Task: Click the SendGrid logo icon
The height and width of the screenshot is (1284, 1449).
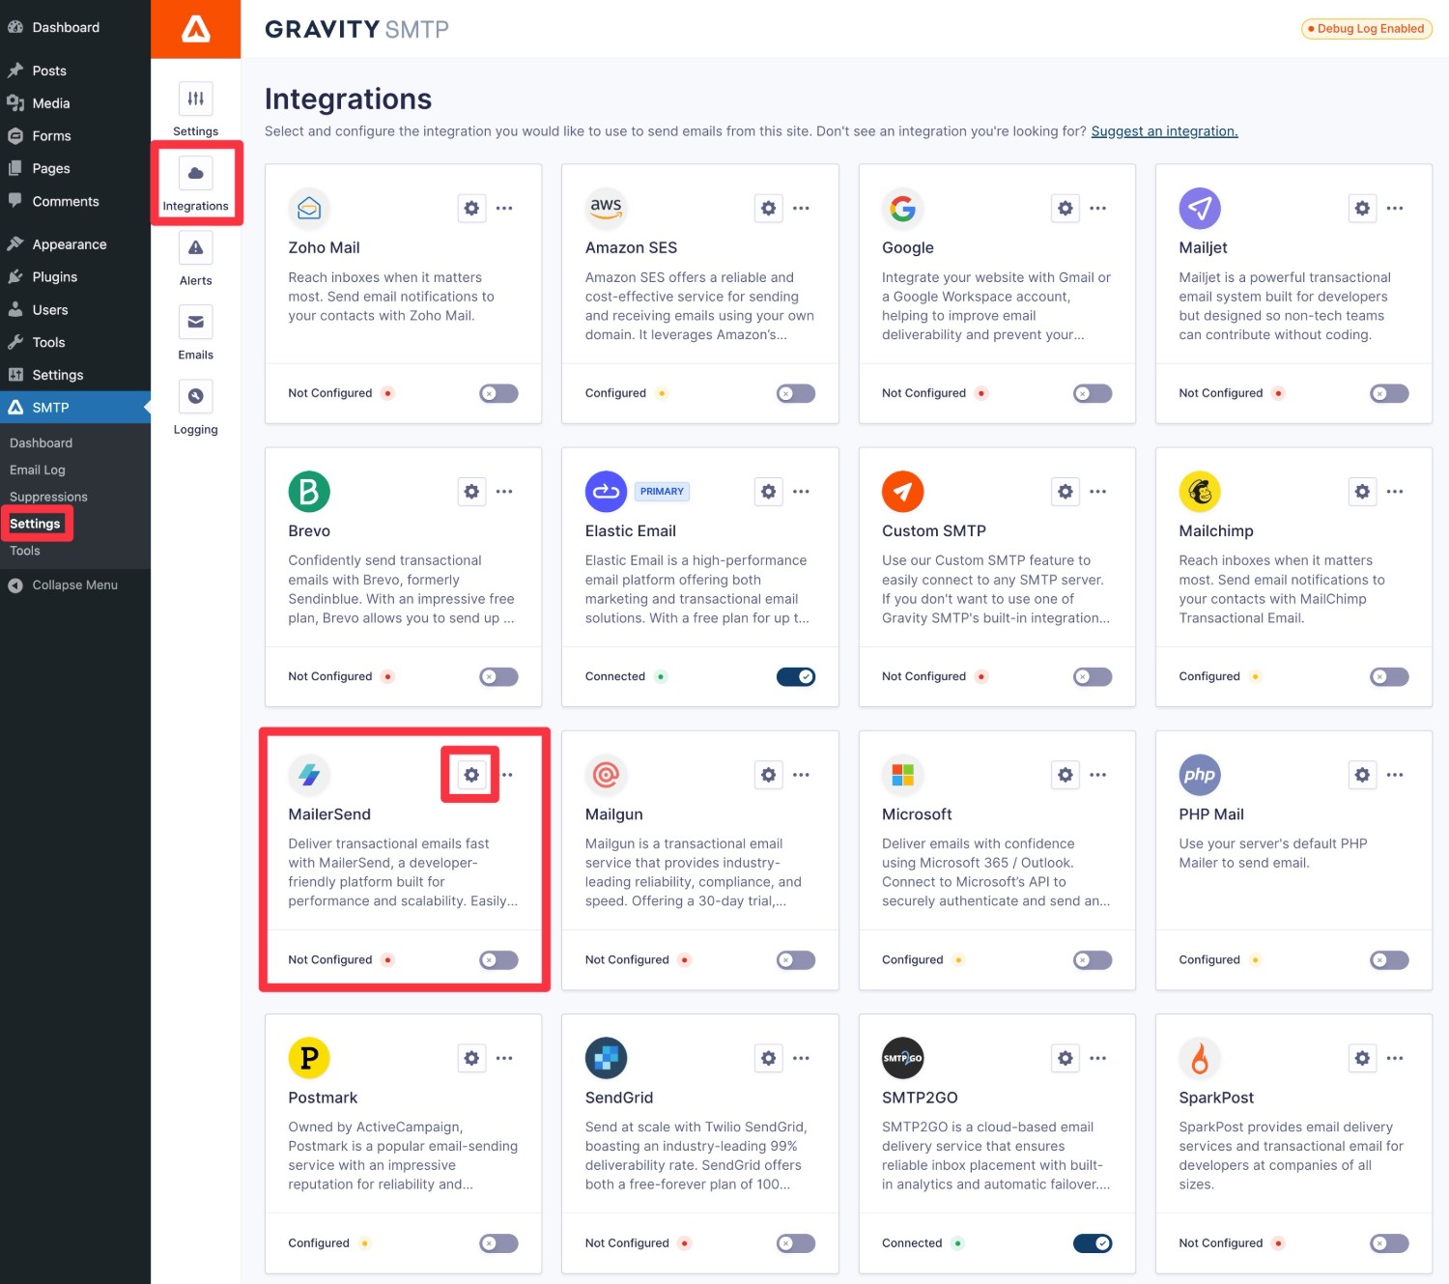Action: click(x=606, y=1058)
